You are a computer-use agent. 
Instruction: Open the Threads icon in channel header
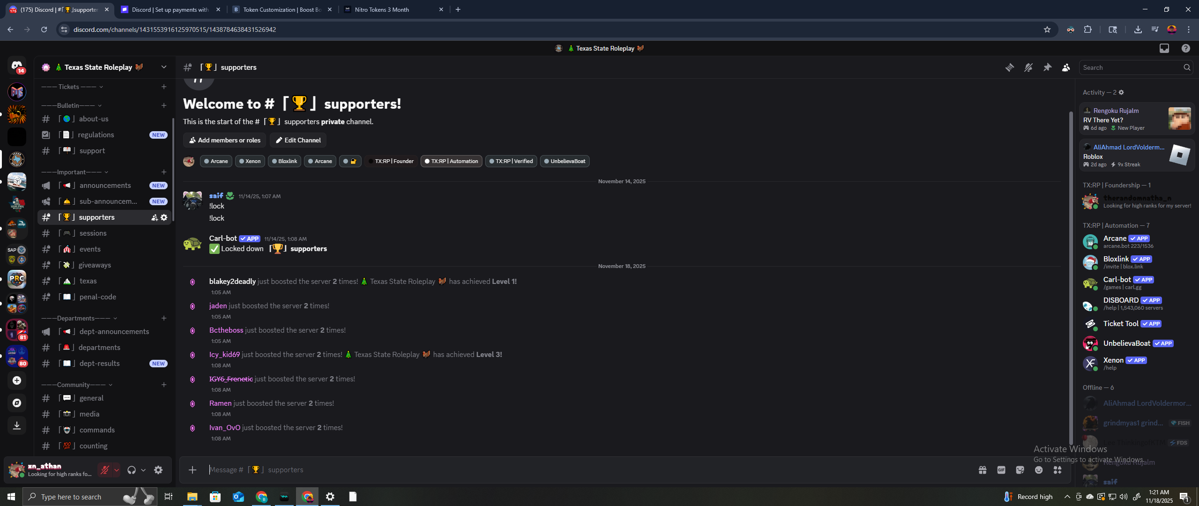pyautogui.click(x=1009, y=67)
